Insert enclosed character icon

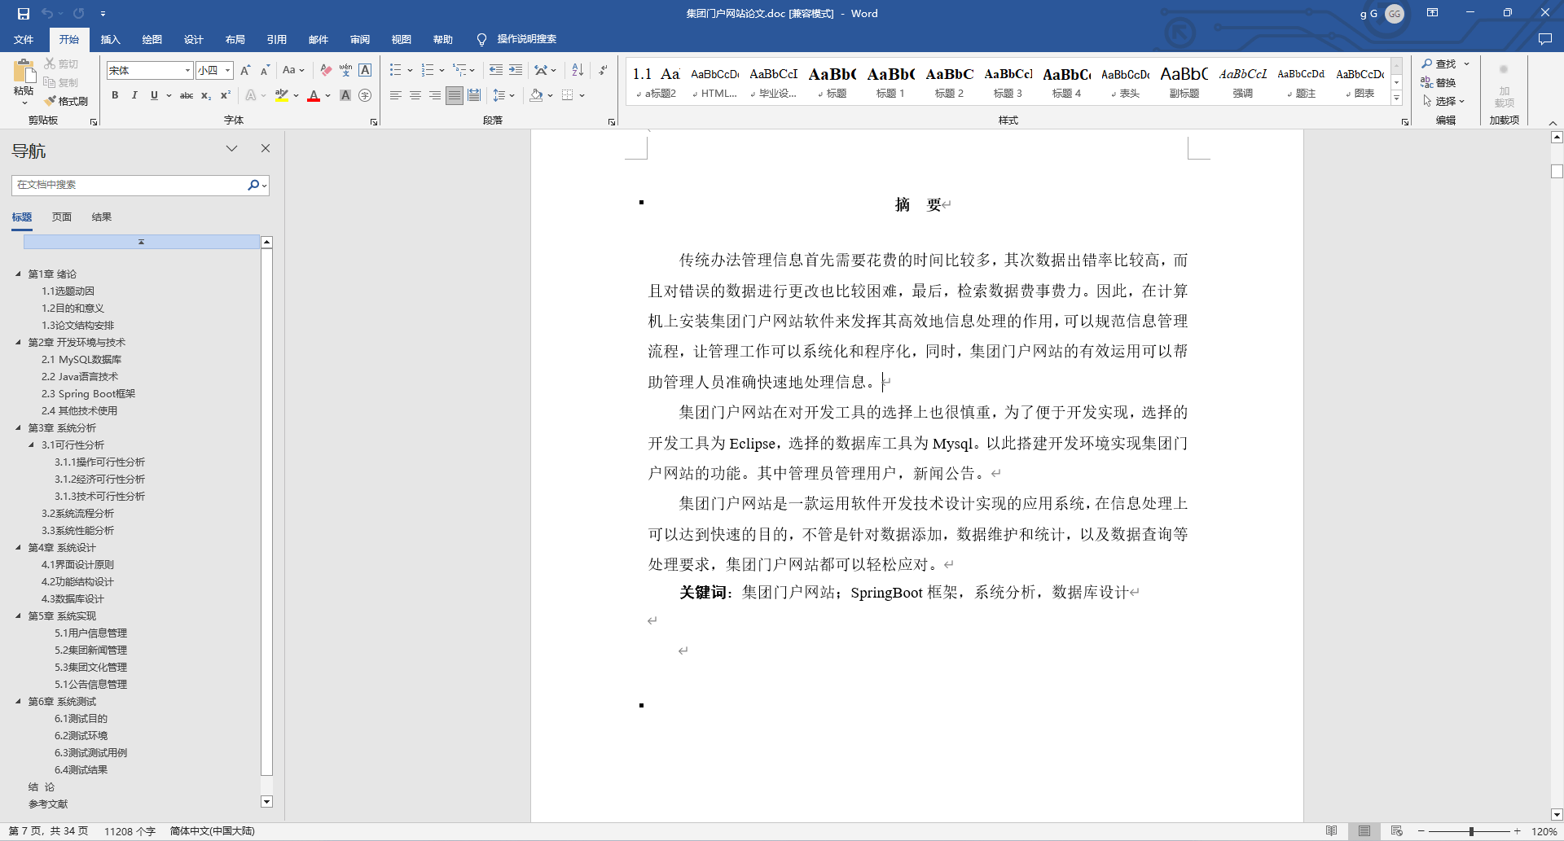[x=365, y=95]
